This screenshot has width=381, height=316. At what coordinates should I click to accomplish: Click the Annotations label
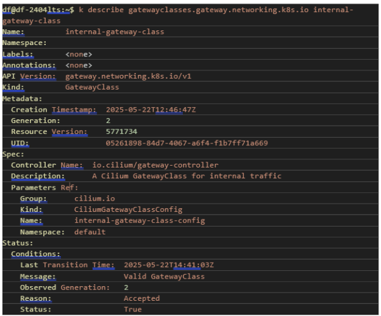pos(29,65)
